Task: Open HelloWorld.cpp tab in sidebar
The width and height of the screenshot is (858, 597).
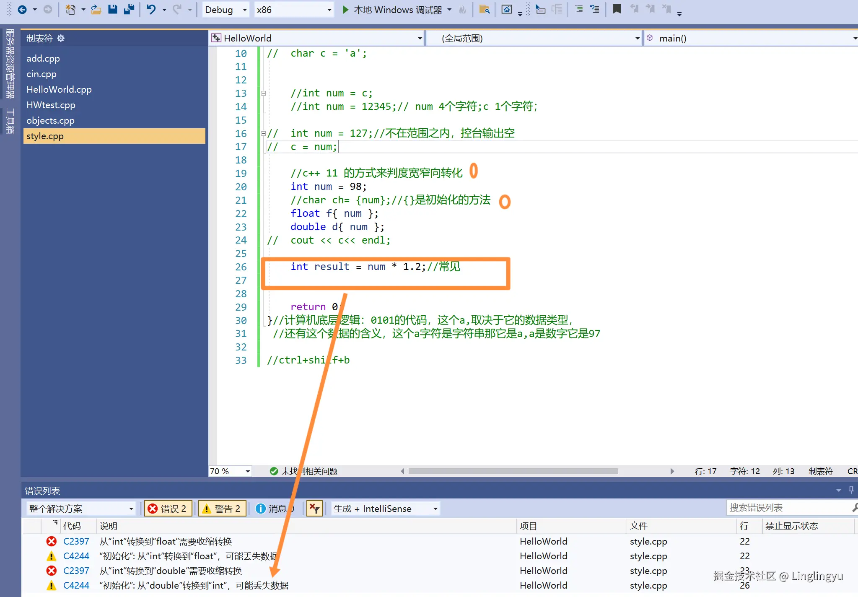Action: (x=59, y=89)
